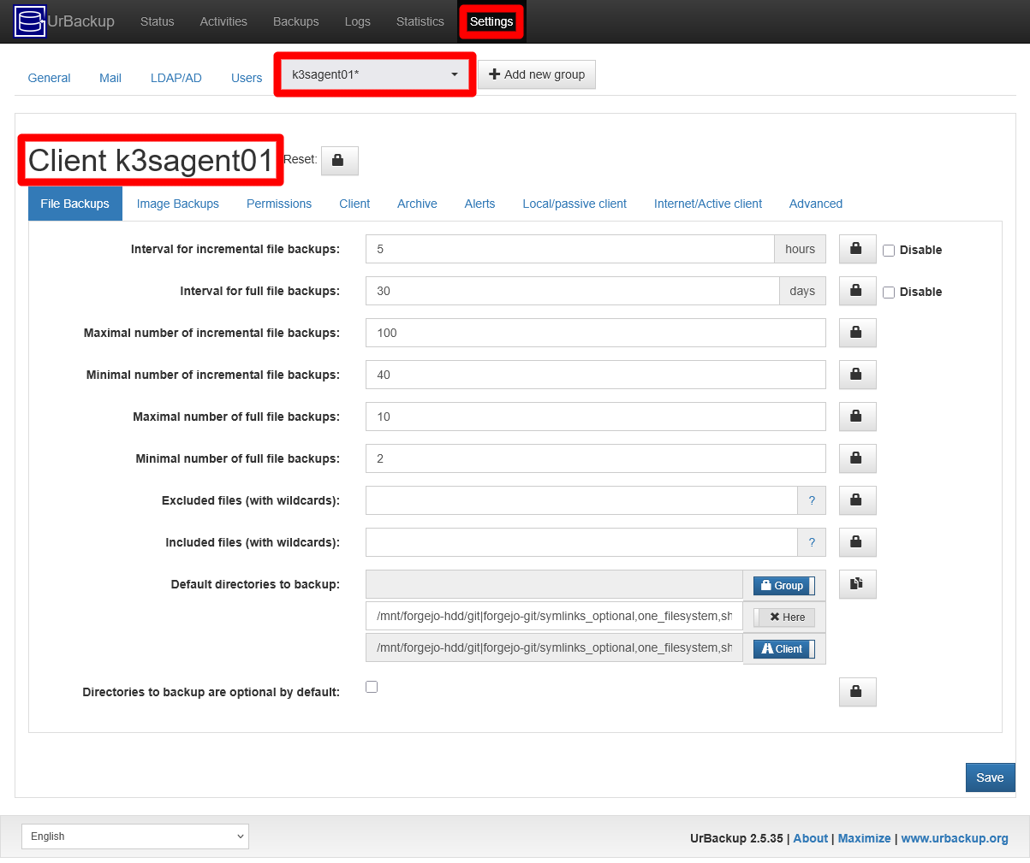Check Disable next to full file backup interval

[889, 292]
